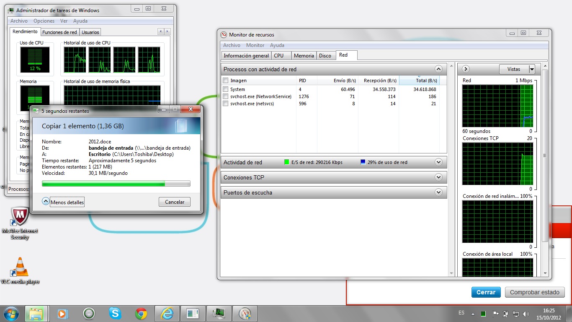Open Skype from the taskbar
Image resolution: width=572 pixels, height=322 pixels.
tap(115, 314)
